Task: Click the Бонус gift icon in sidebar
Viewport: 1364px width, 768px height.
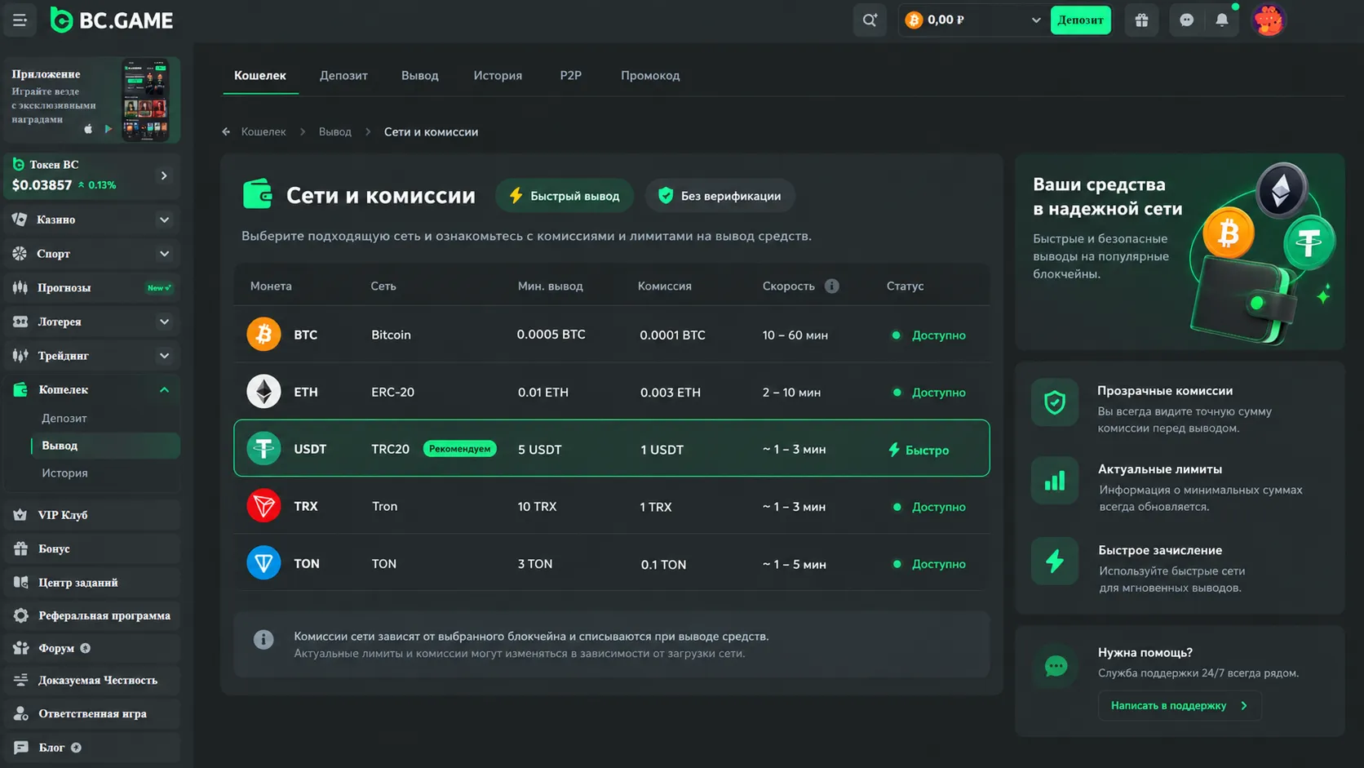Action: click(20, 549)
